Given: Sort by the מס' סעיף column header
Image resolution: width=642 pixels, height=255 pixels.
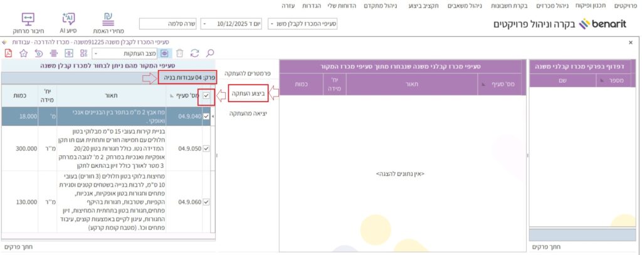Looking at the screenshot, I should click(x=188, y=95).
